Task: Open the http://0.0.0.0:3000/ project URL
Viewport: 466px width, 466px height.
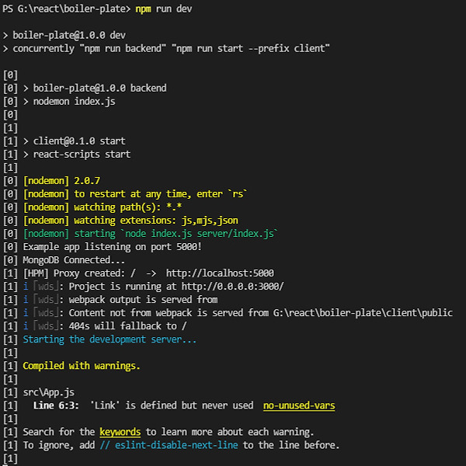Action: point(232,287)
